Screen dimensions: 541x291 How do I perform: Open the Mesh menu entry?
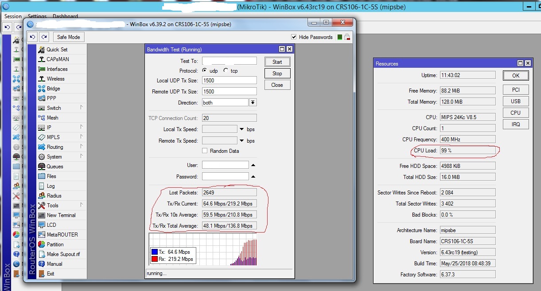coord(52,118)
